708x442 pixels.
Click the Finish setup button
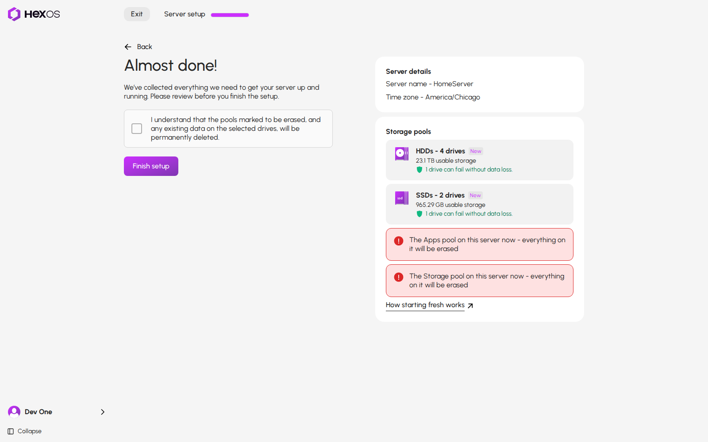pos(151,166)
